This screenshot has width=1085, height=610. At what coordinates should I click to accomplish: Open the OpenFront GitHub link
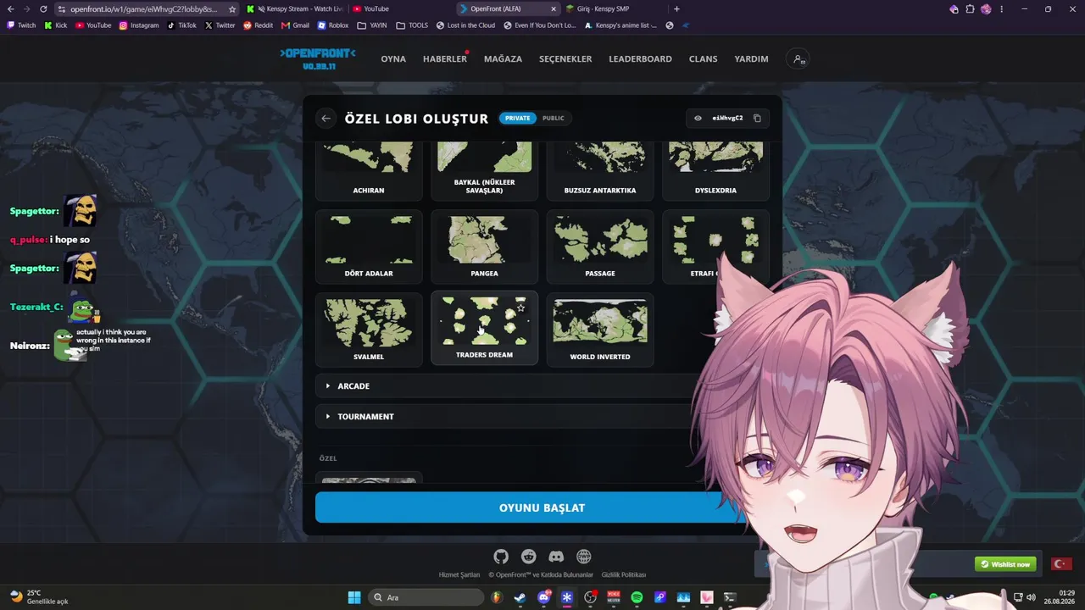(501, 557)
